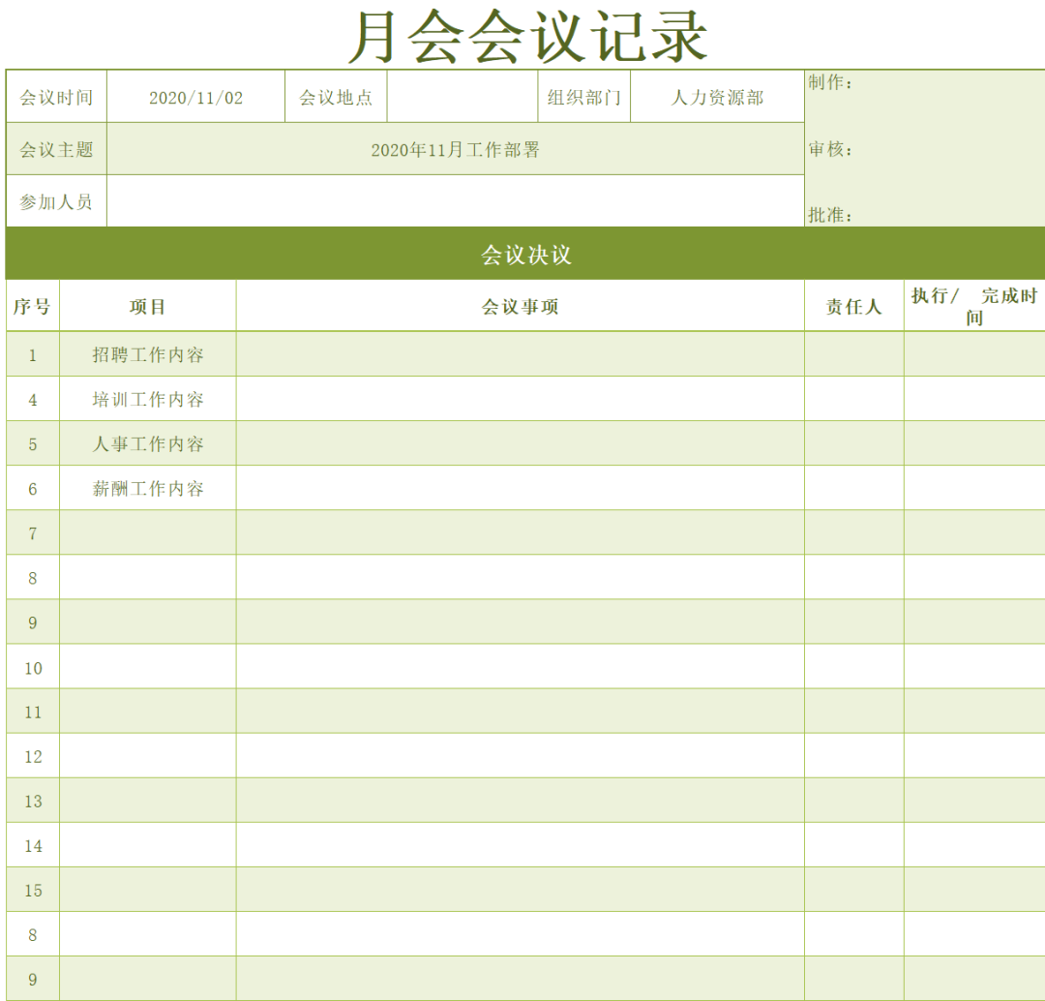
Task: Click serial number 10 cell
Action: [x=33, y=667]
